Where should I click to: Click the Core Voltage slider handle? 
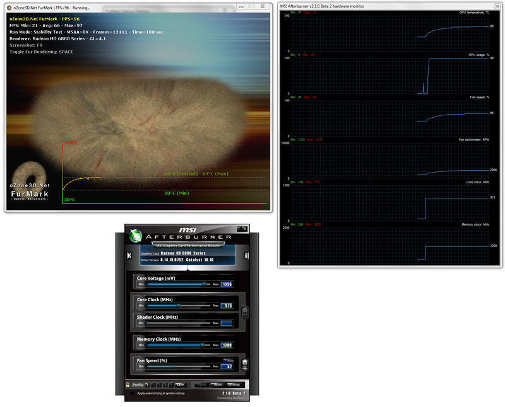point(205,284)
